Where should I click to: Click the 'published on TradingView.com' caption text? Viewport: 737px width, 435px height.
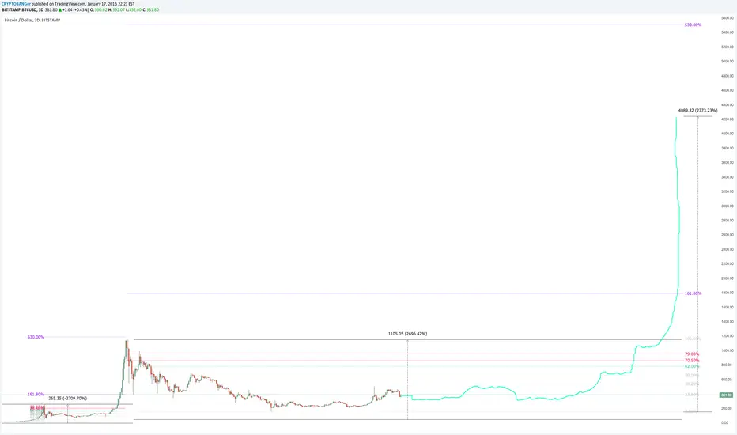(x=59, y=4)
